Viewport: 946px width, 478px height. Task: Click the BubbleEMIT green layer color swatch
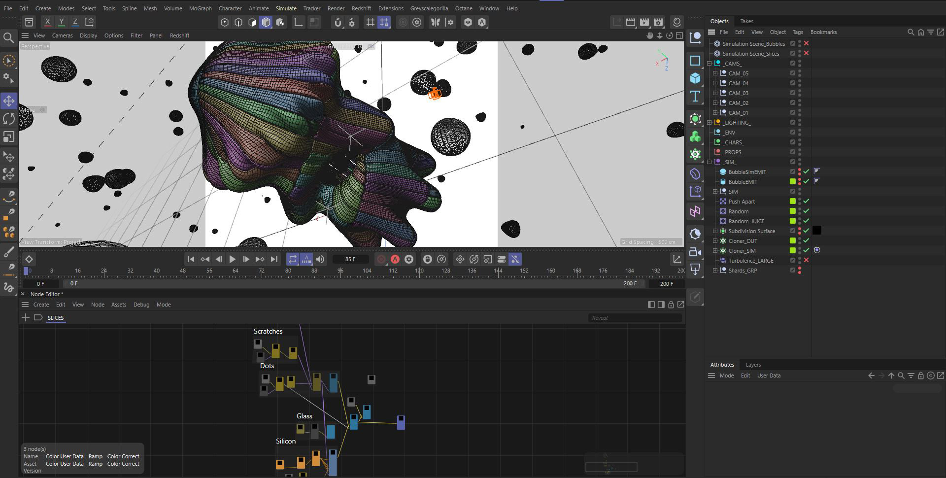pos(793,181)
